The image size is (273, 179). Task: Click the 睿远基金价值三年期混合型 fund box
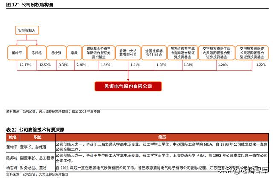coord(99,53)
